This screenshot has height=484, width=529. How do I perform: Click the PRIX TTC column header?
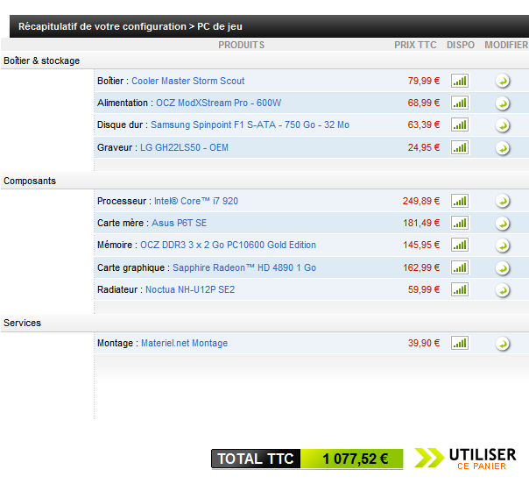pos(415,45)
